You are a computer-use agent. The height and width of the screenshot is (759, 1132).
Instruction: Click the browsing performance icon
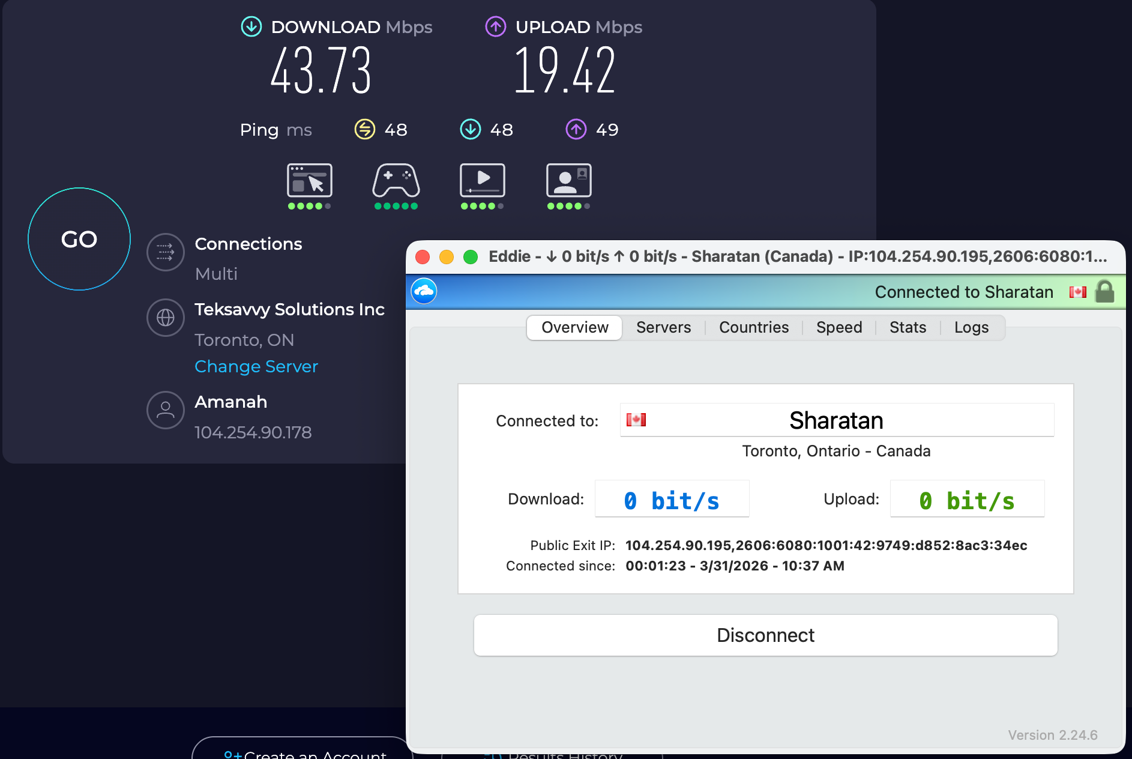coord(310,182)
